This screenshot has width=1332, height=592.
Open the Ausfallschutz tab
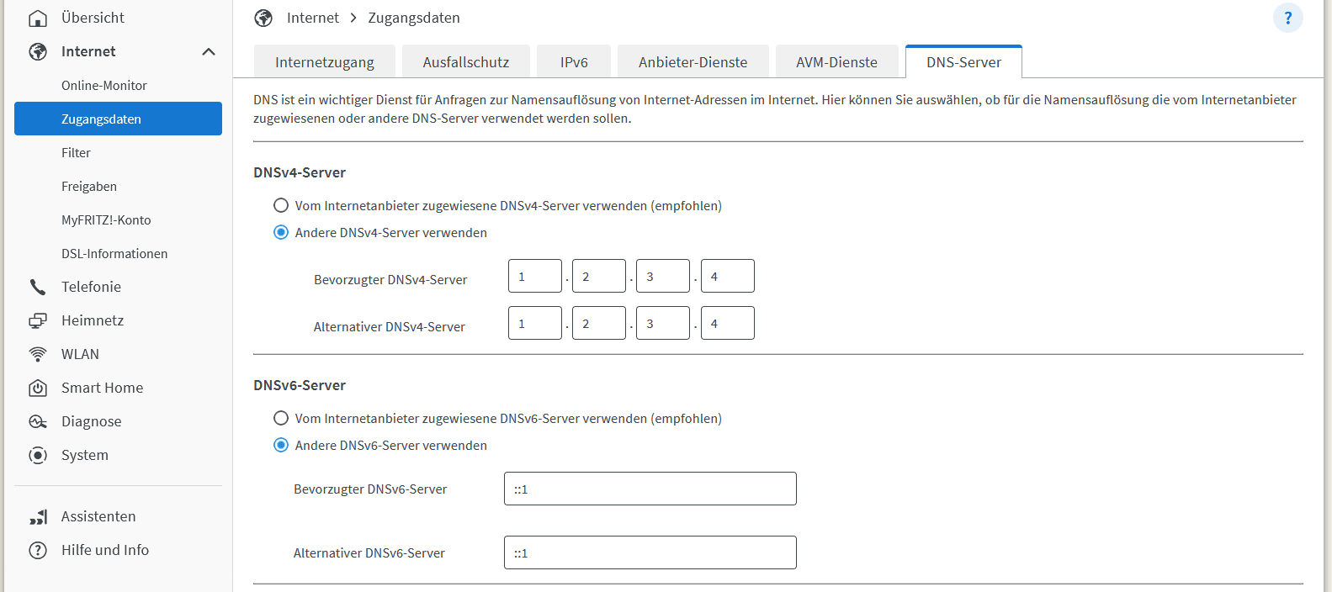click(x=465, y=62)
